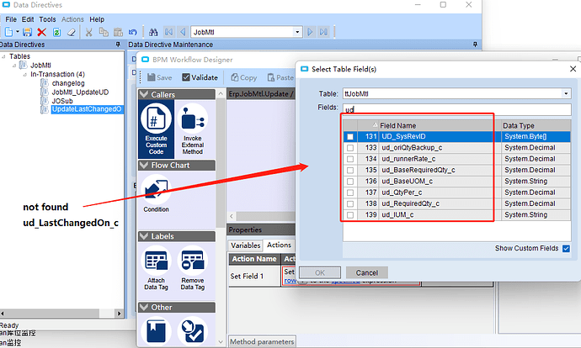Uncheck the Show Custom Fields checkbox

(566, 249)
